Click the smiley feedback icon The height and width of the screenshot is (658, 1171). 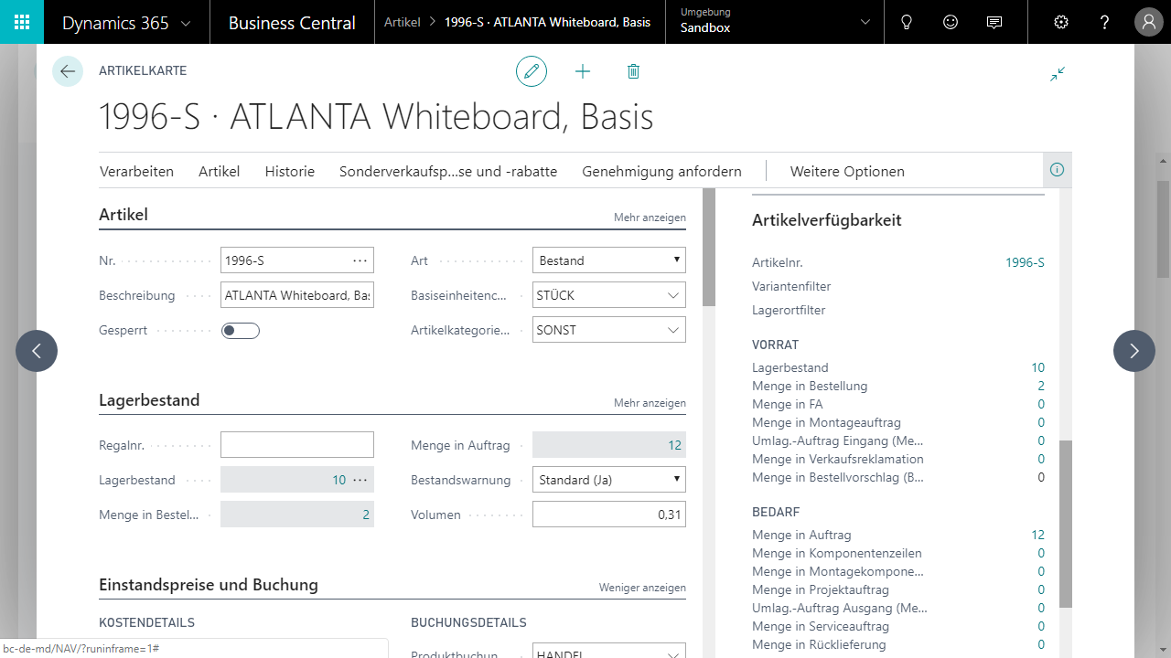click(x=951, y=22)
